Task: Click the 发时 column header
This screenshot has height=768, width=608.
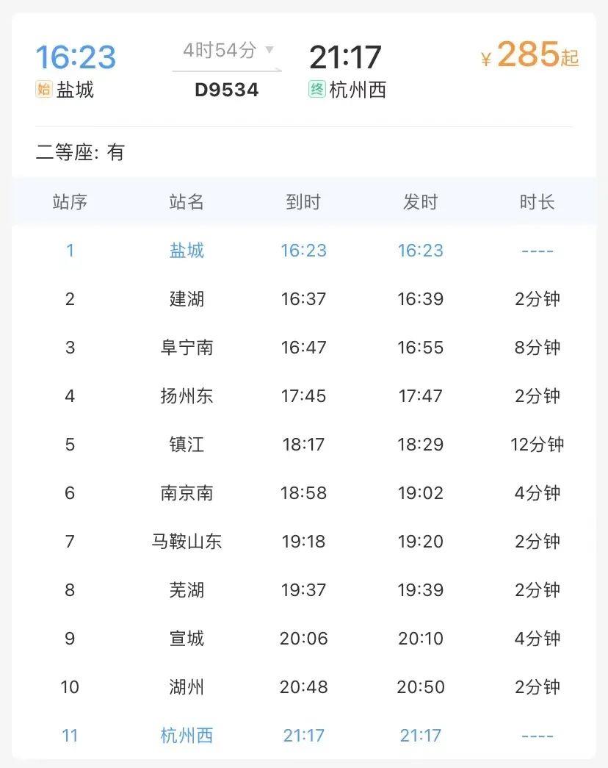Action: pyautogui.click(x=421, y=202)
